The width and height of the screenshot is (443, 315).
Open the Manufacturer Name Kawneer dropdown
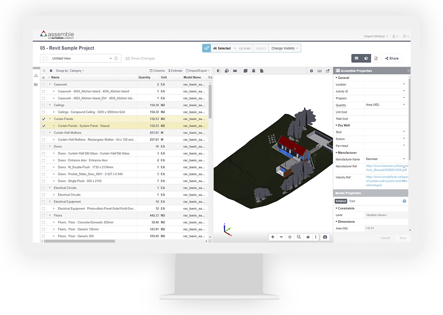click(386, 159)
